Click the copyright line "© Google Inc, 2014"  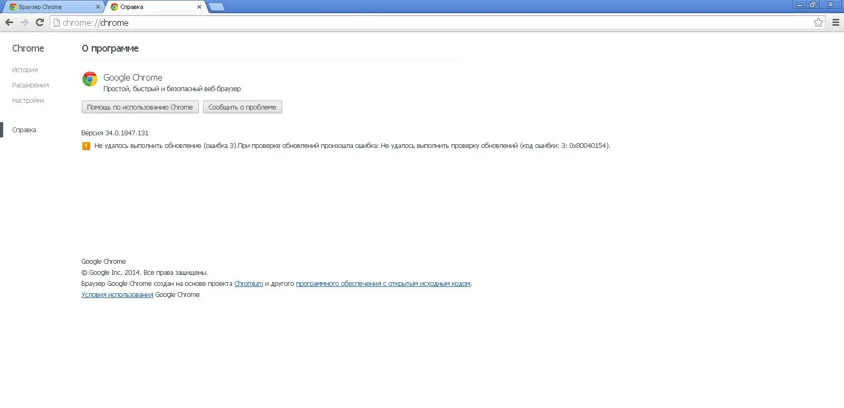pyautogui.click(x=145, y=273)
